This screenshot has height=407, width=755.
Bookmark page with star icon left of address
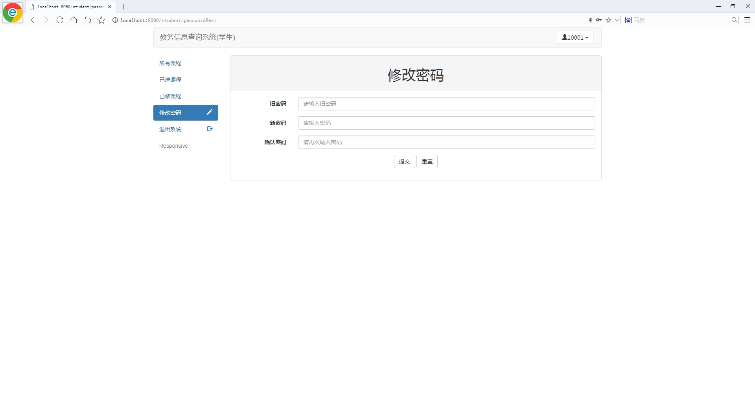click(101, 20)
